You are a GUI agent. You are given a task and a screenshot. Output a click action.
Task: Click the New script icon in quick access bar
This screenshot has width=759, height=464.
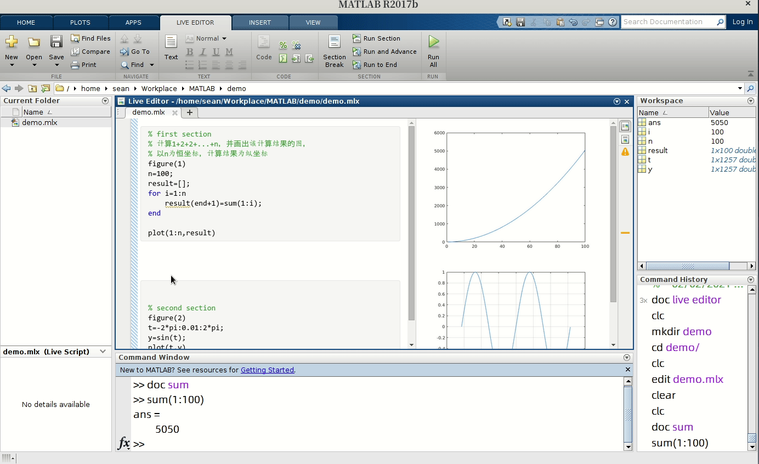[506, 21]
